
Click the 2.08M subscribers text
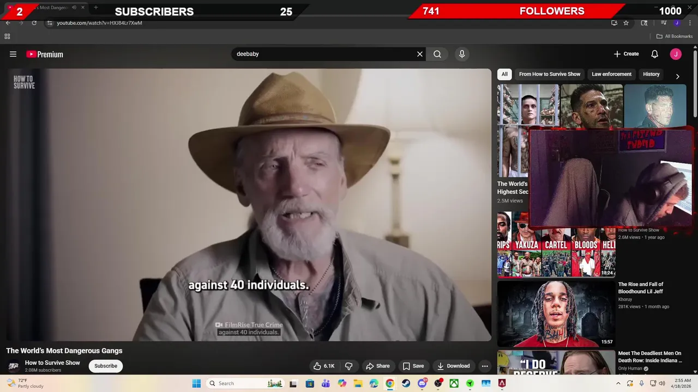(x=43, y=370)
